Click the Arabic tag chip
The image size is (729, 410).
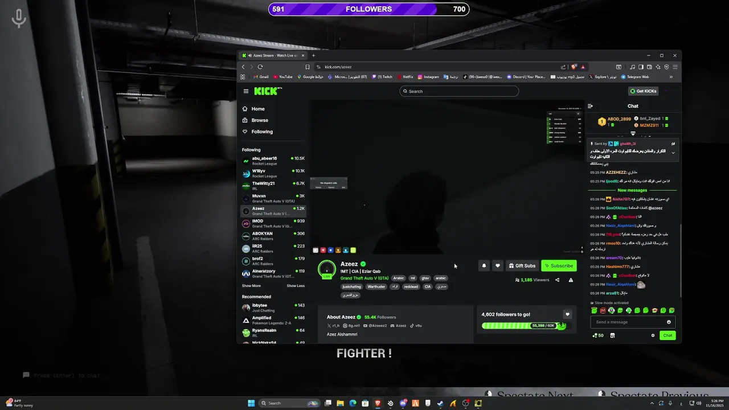click(399, 278)
